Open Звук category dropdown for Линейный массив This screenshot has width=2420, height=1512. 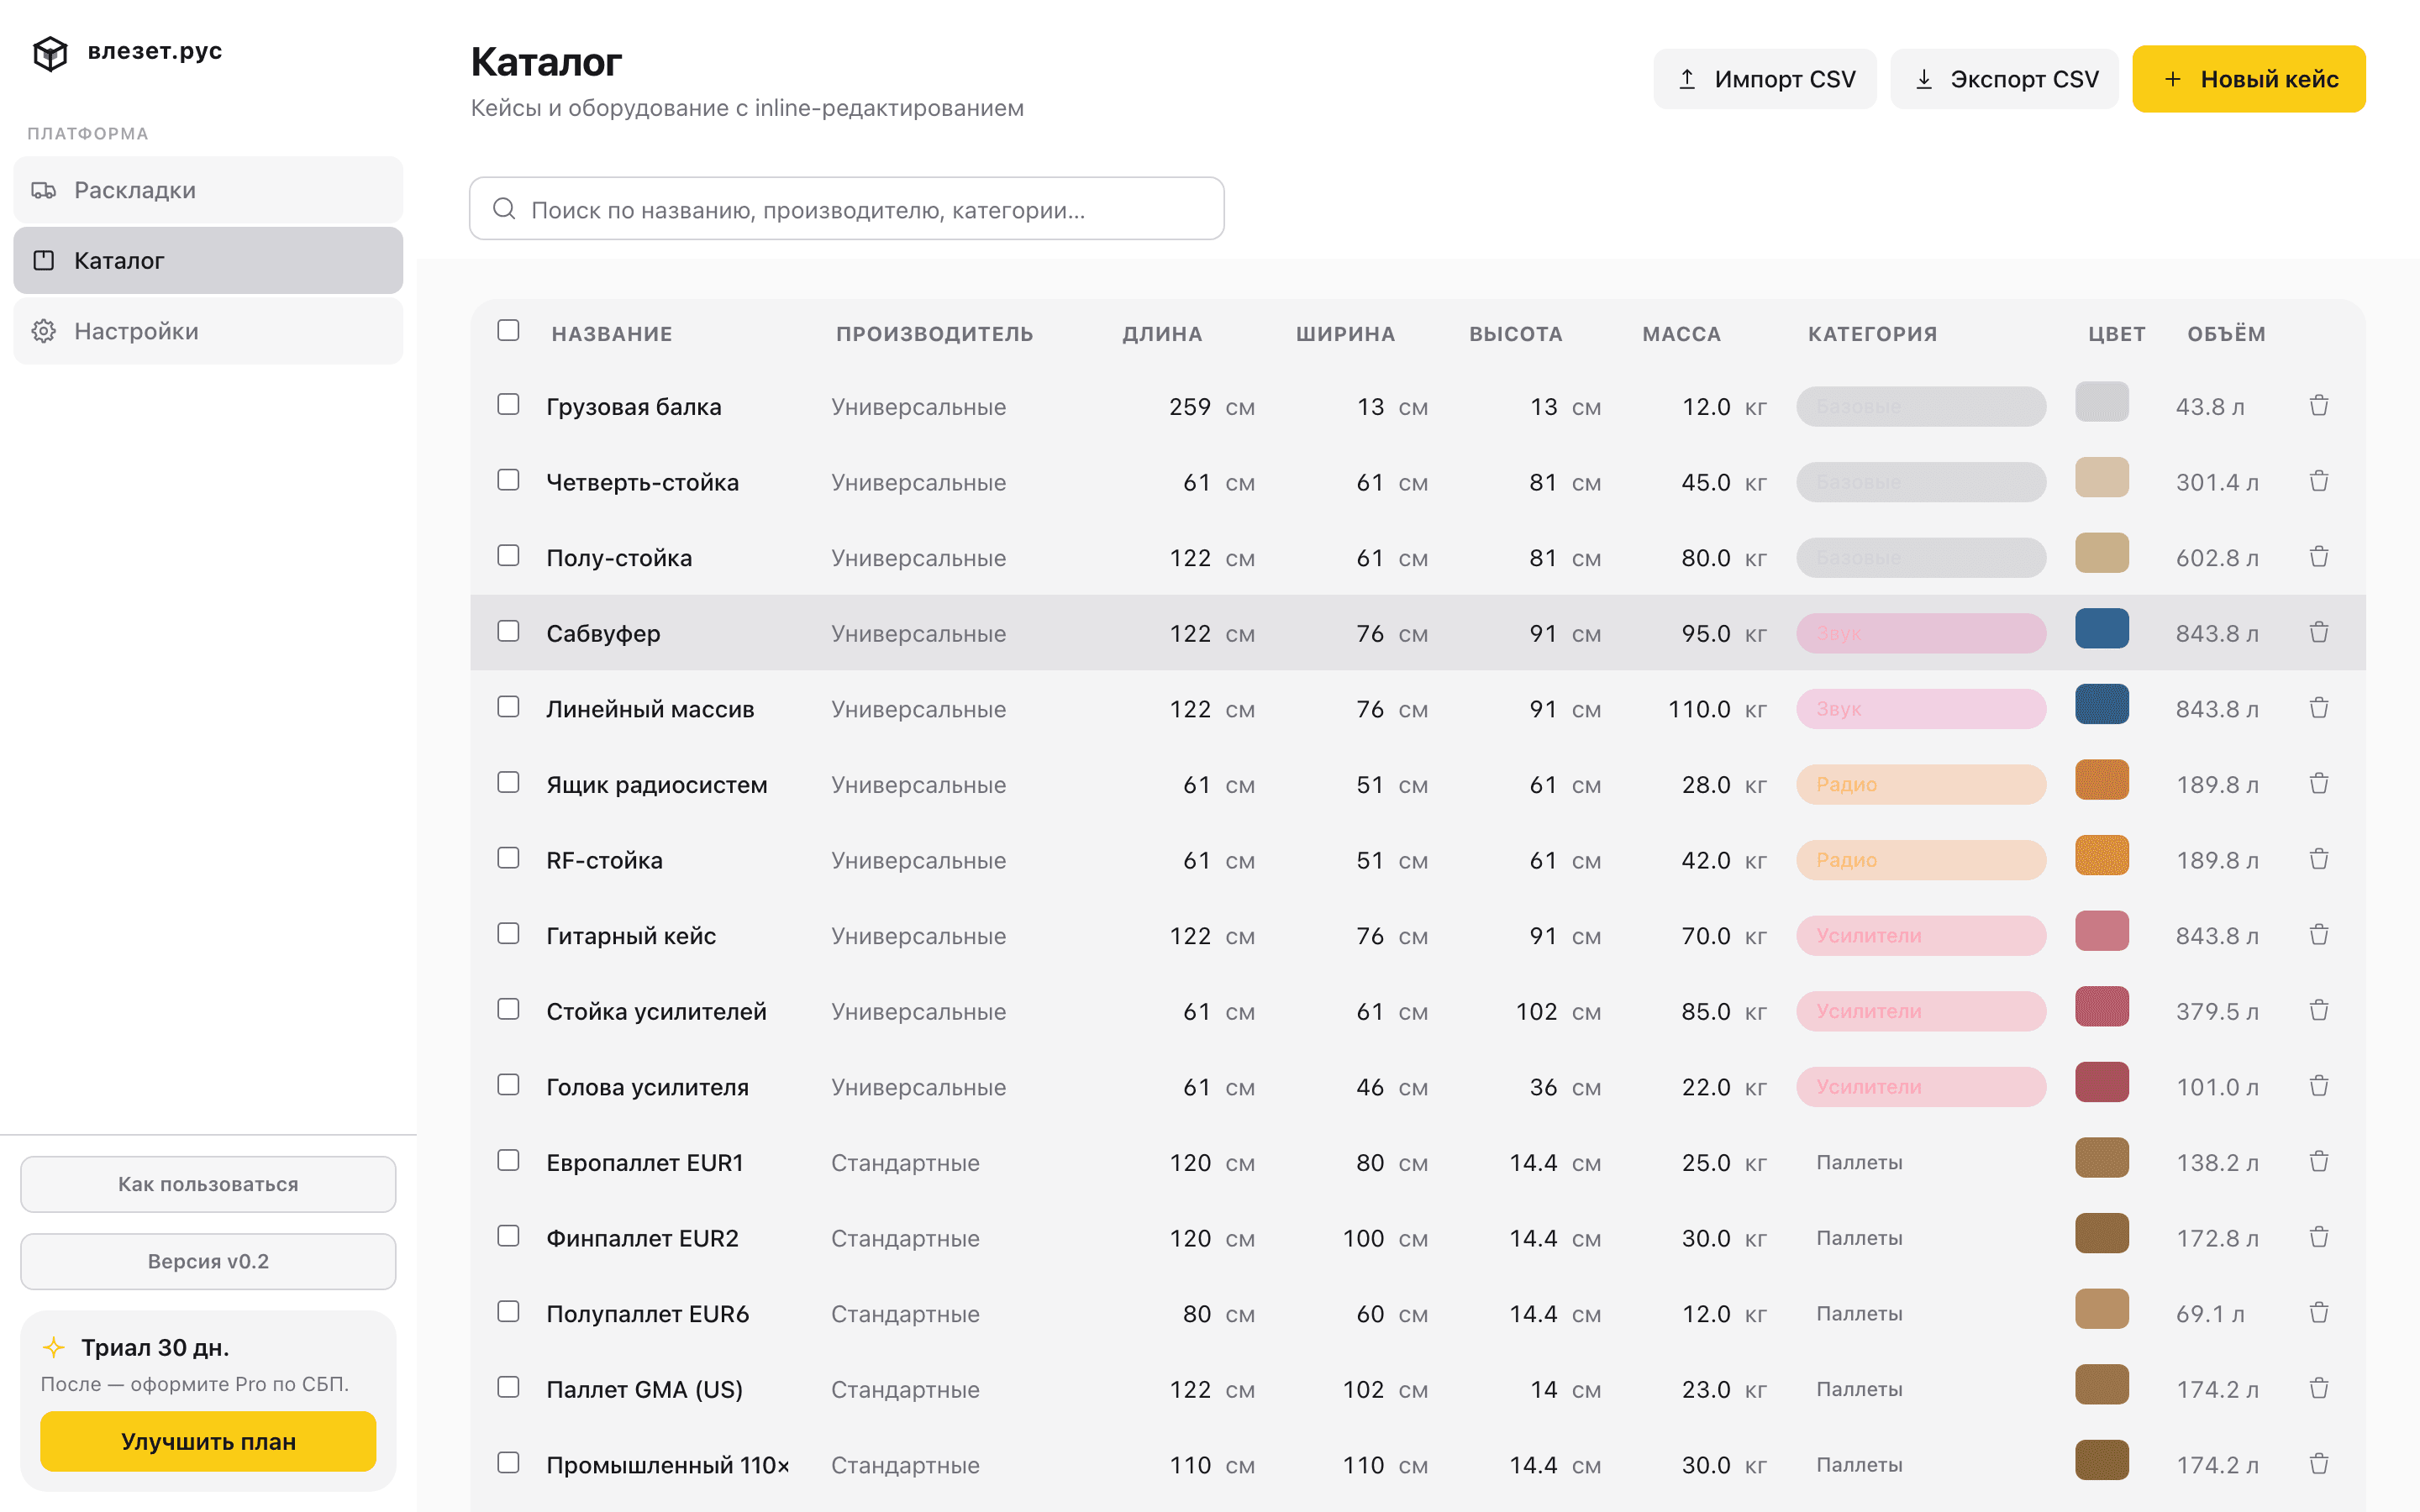(1921, 709)
